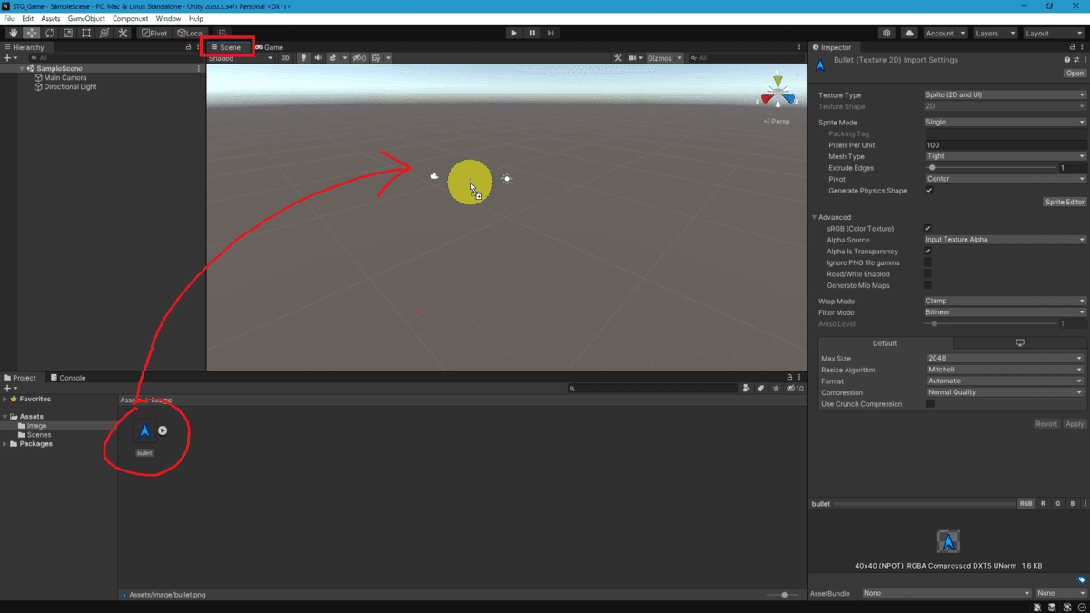The width and height of the screenshot is (1090, 613).
Task: Click the Pause button
Action: coord(532,33)
